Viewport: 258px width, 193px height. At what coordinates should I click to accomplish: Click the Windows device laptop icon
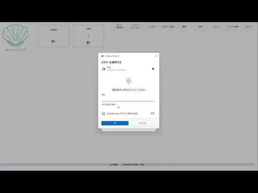104,113
